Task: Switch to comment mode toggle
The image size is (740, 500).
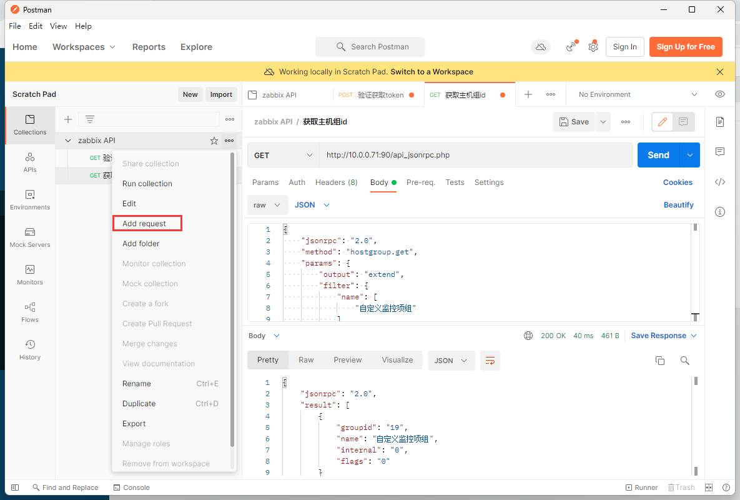Action: click(x=683, y=122)
